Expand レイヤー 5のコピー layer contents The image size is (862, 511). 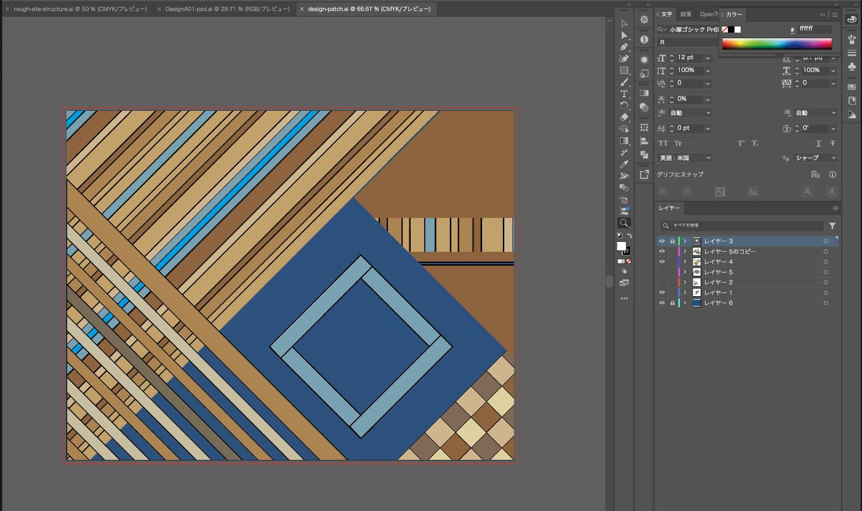click(685, 252)
